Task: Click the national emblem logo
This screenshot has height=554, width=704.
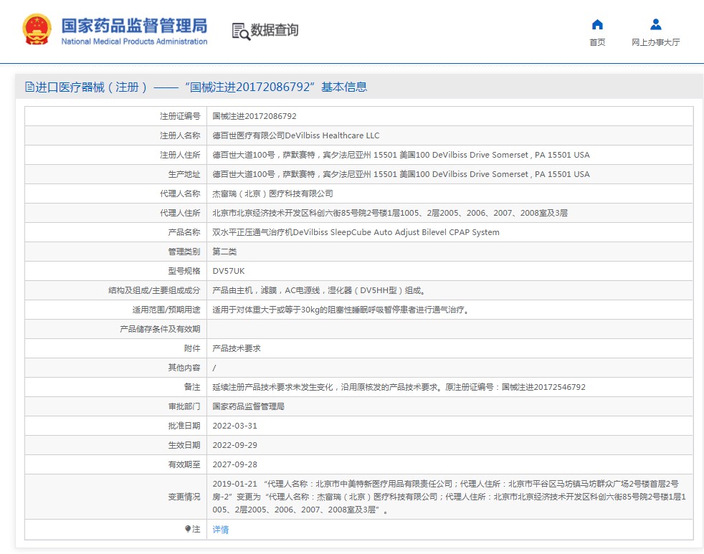Action: pos(37,29)
